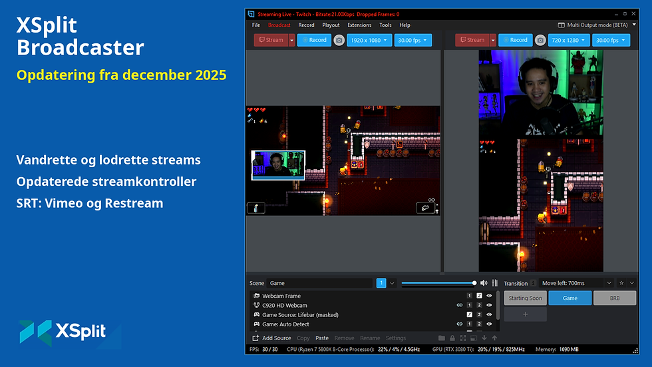The image size is (652, 367).
Task: Switch to the BRB scene
Action: point(615,298)
